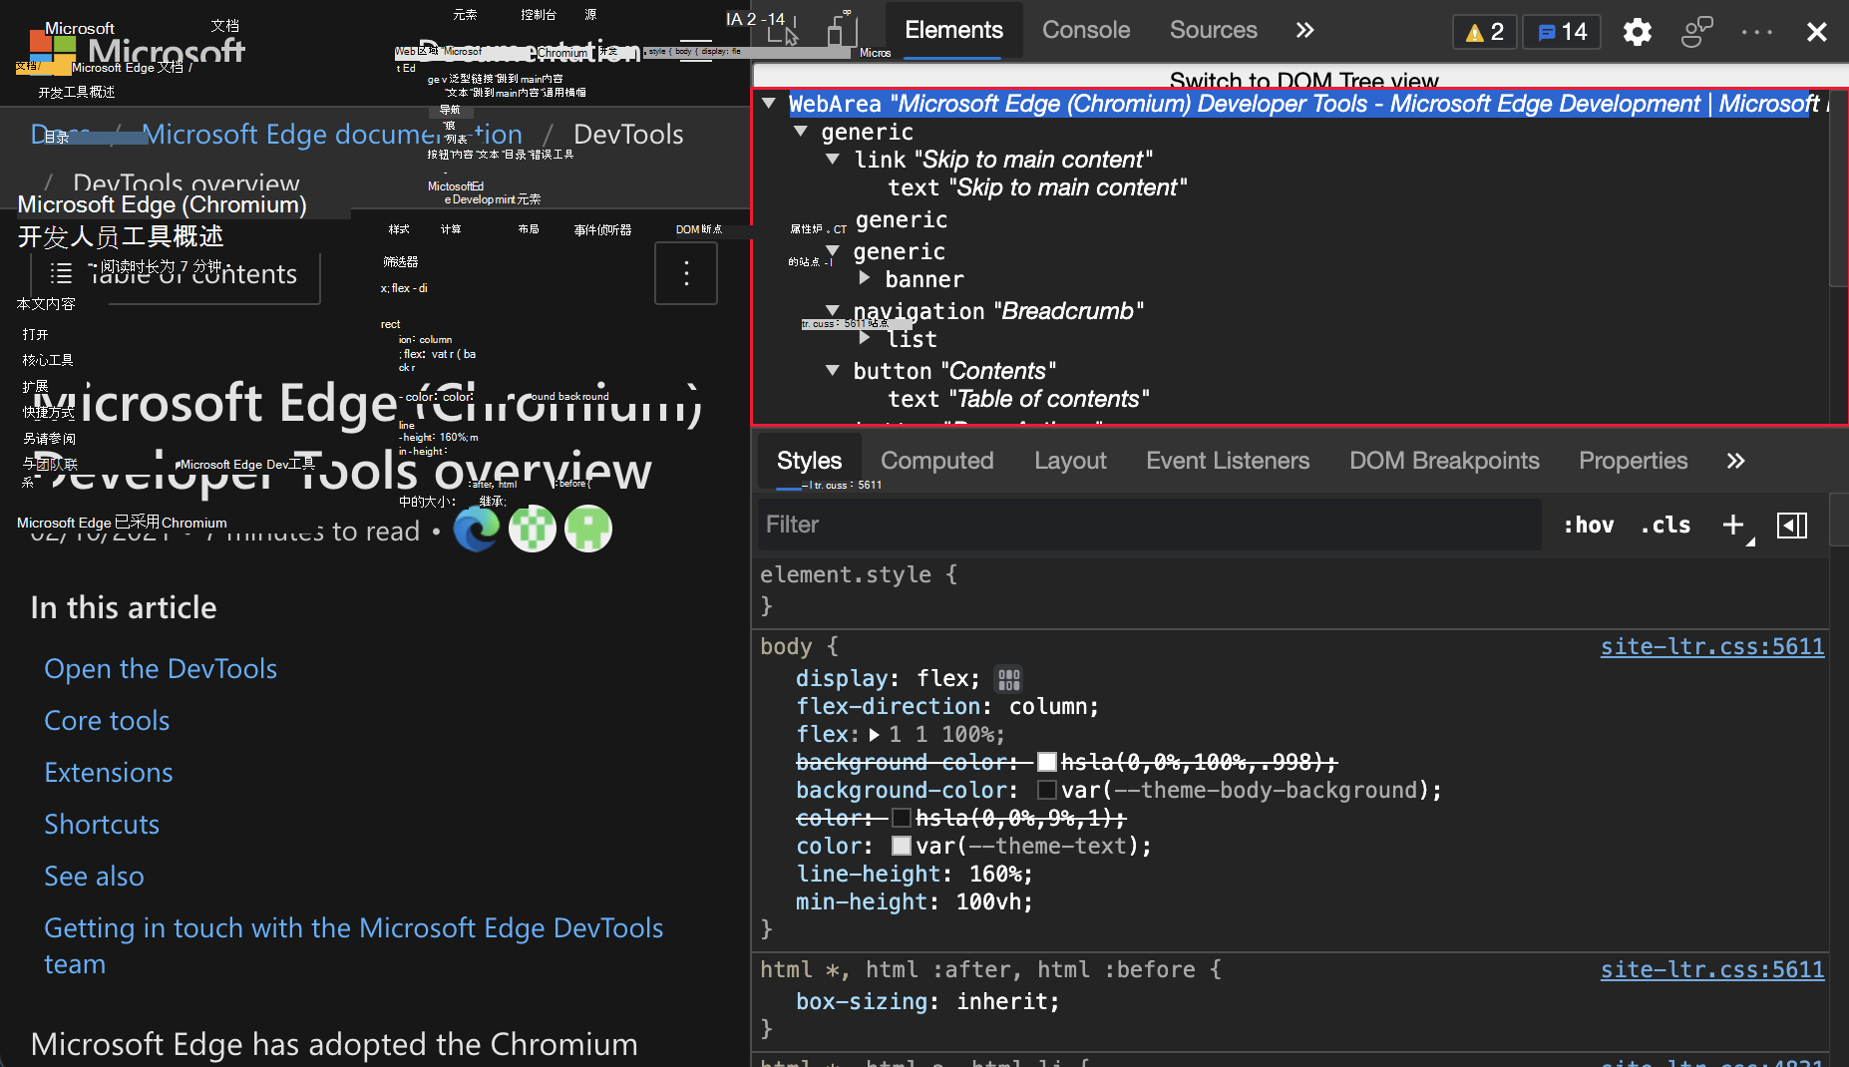Collapse link Skip to main content node

tap(833, 159)
